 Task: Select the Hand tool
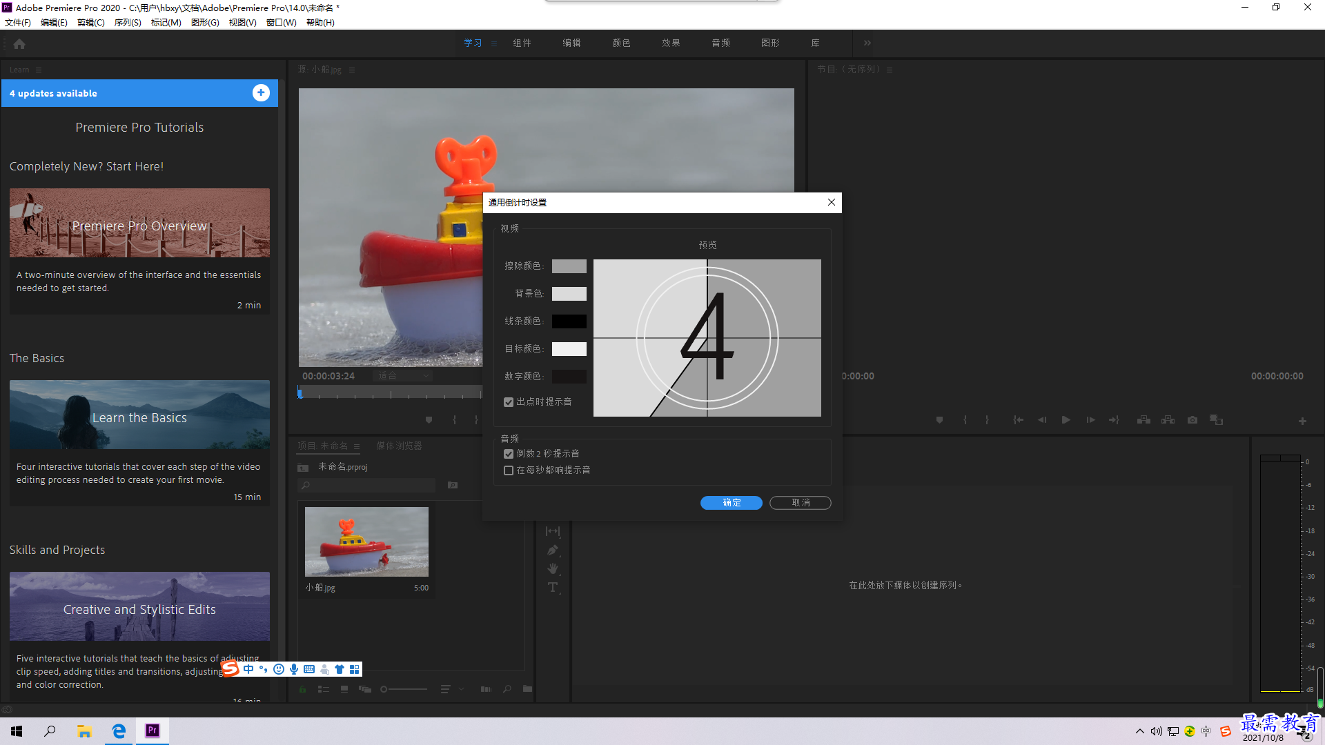coord(553,569)
